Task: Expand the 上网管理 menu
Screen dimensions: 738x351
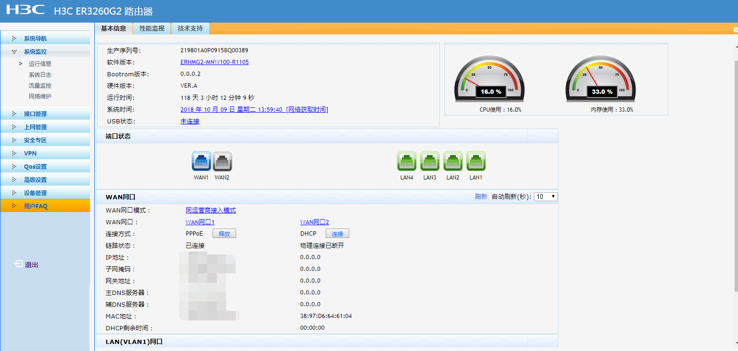Action: tap(45, 127)
